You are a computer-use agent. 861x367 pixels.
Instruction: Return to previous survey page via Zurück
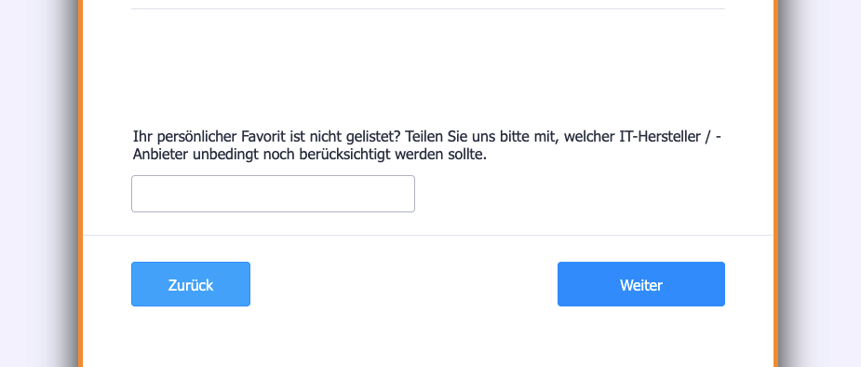(191, 284)
